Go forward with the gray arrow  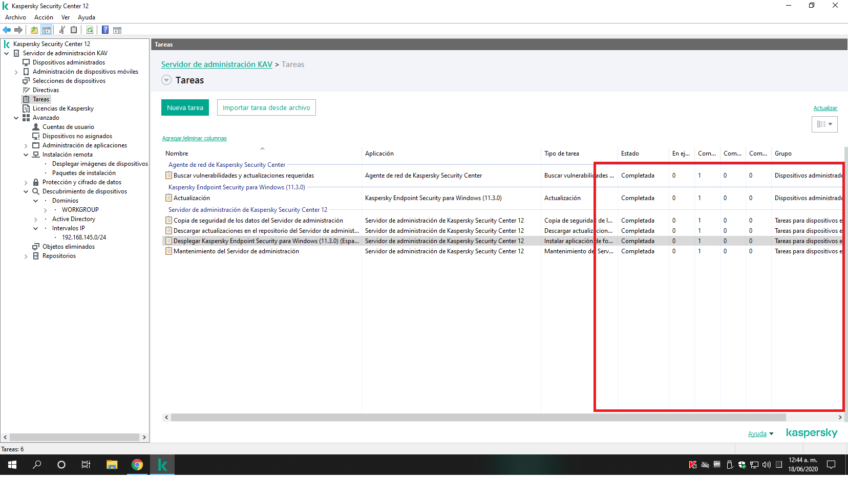18,30
